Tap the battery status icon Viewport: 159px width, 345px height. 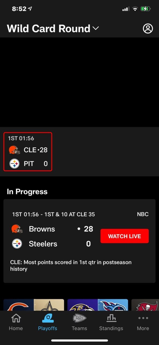coord(146,9)
